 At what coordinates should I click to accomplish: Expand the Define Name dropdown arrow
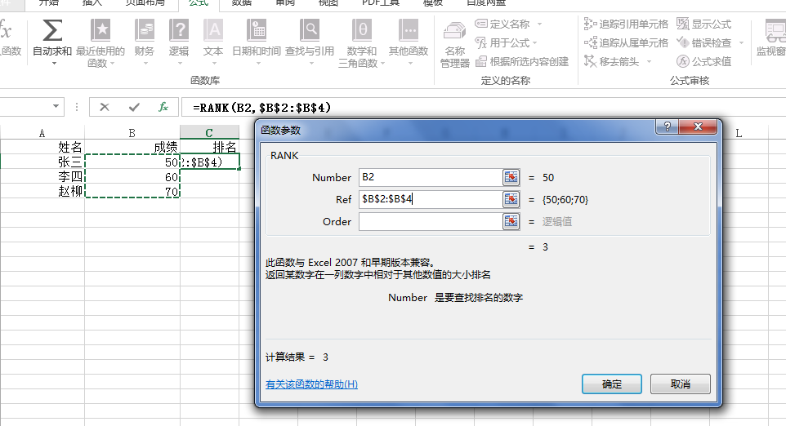(x=540, y=24)
